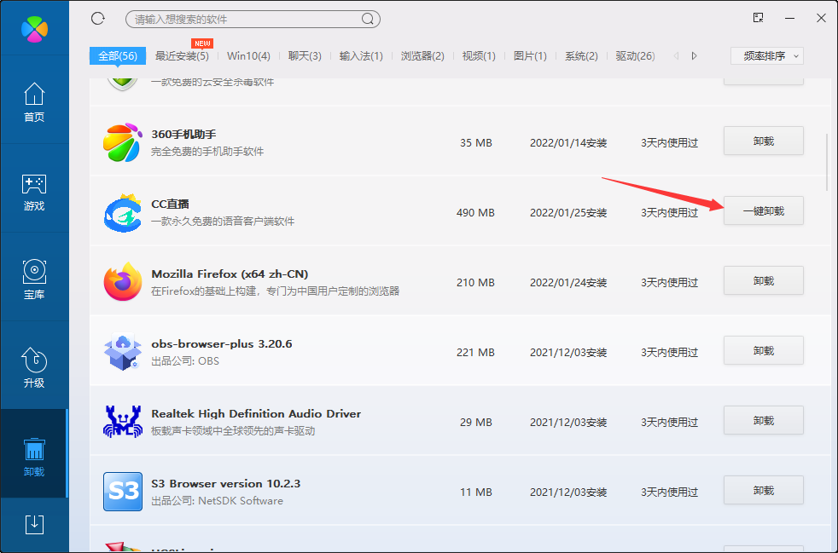
Task: Go to 首页 home in sidebar
Action: [34, 102]
